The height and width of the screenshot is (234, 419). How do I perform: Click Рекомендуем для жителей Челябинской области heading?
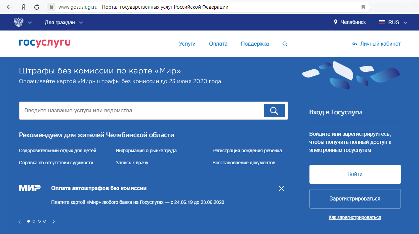tap(97, 135)
